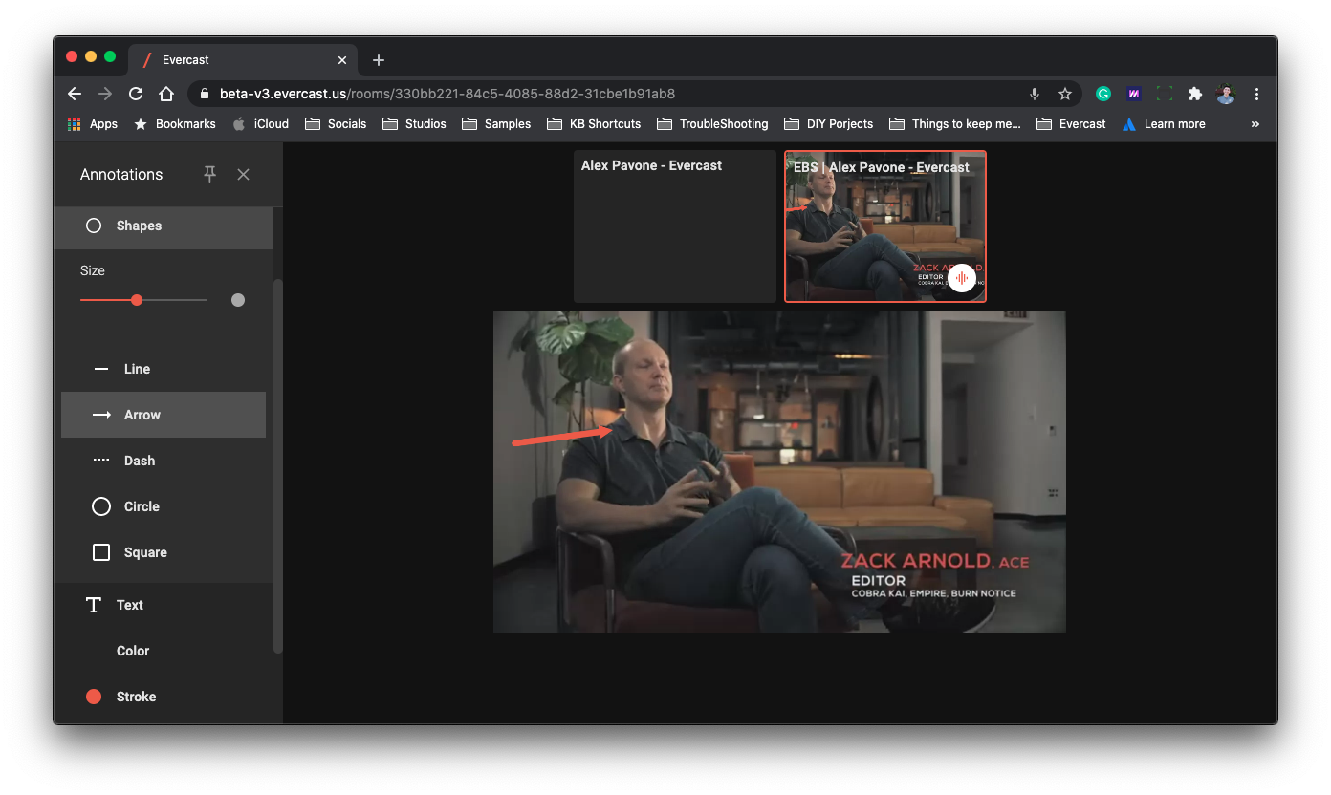
Task: Open the Socials bookmark folder
Action: tap(335, 124)
